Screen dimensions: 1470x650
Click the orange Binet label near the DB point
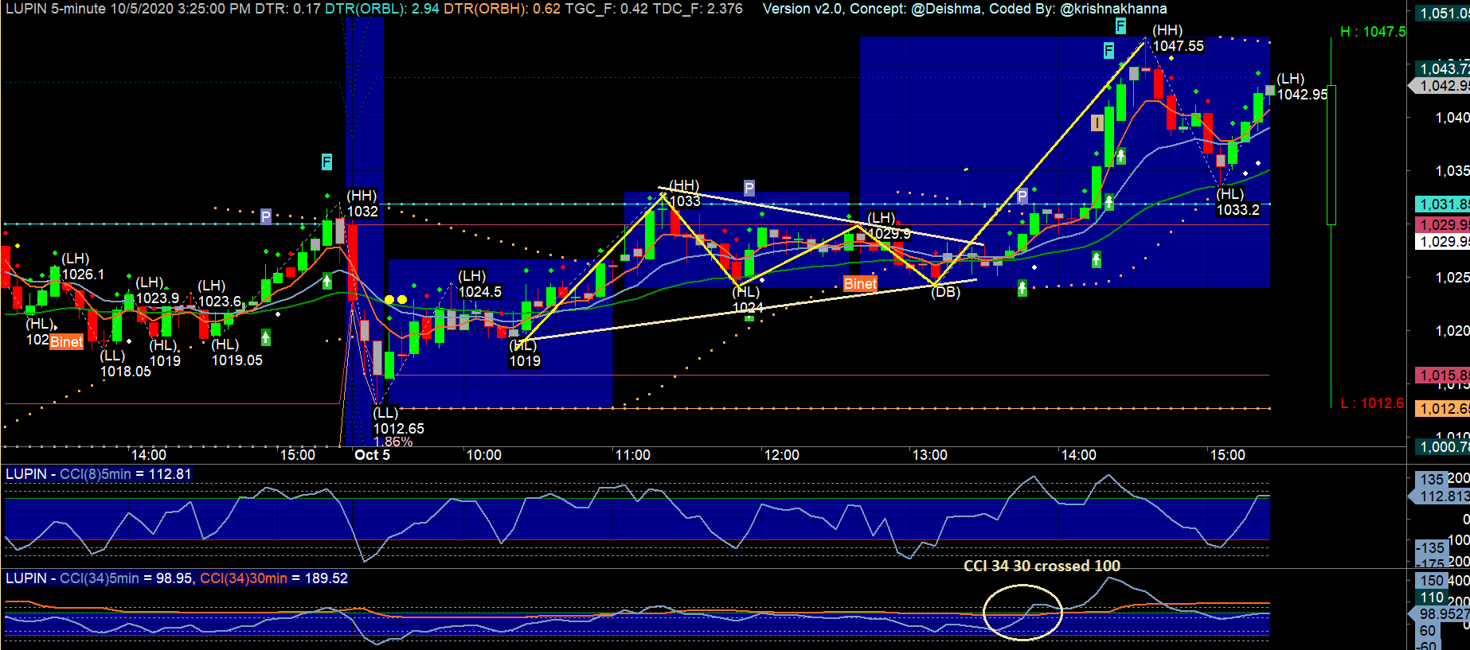(860, 284)
